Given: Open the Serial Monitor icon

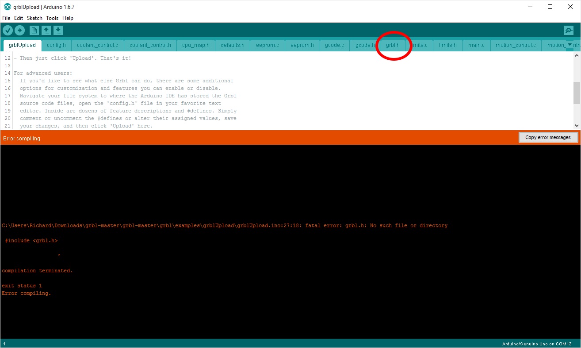Looking at the screenshot, I should click(x=569, y=30).
